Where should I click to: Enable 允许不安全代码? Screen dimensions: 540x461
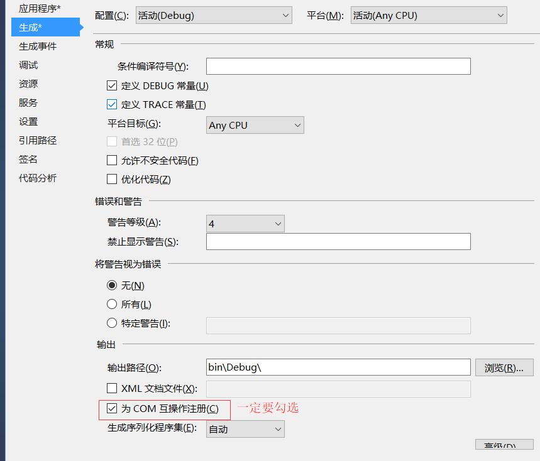click(x=112, y=161)
